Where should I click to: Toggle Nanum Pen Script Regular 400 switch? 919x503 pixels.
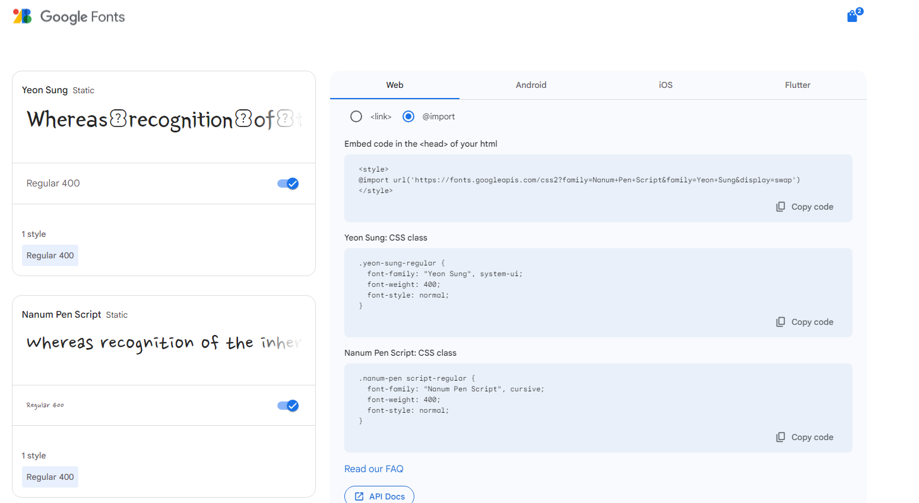[x=288, y=406]
